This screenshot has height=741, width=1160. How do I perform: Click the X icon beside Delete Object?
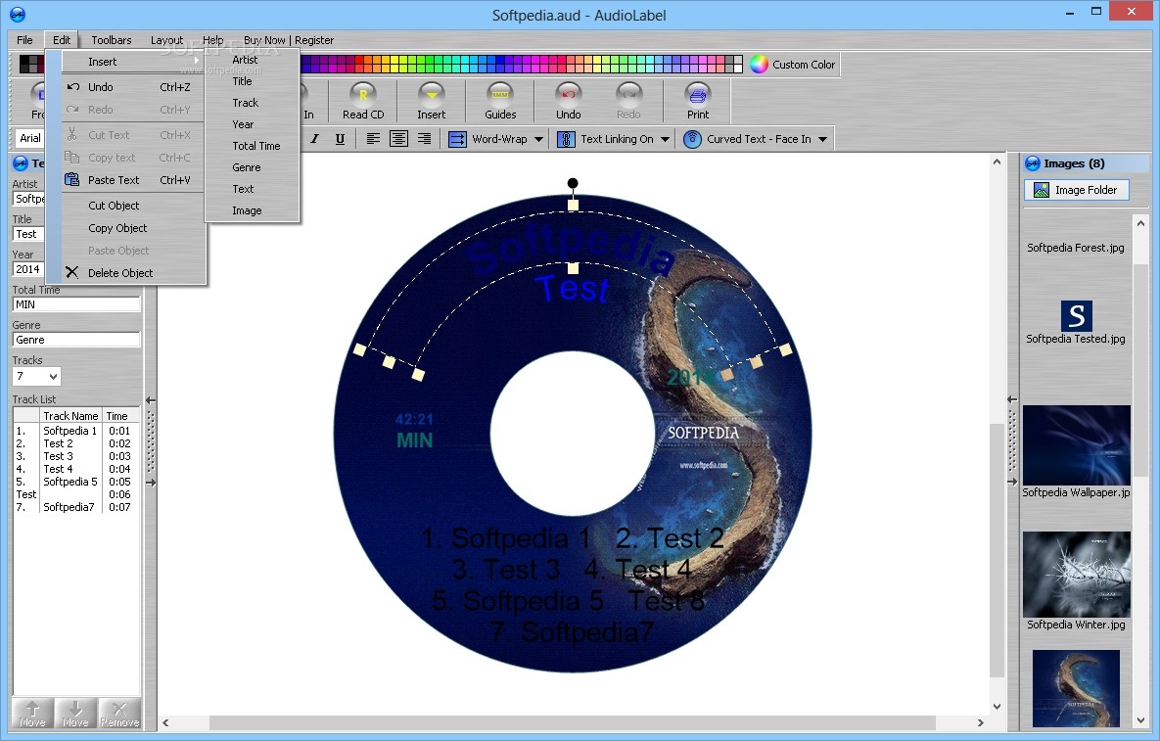[71, 272]
